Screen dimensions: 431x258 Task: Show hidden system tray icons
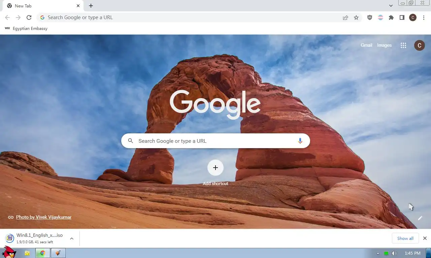click(x=378, y=253)
